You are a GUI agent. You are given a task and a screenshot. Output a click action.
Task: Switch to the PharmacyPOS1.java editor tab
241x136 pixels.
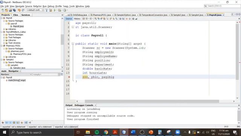102,15
